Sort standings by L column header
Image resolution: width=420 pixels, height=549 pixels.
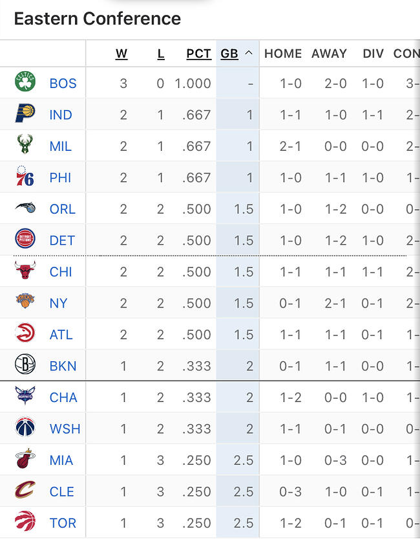click(x=161, y=54)
